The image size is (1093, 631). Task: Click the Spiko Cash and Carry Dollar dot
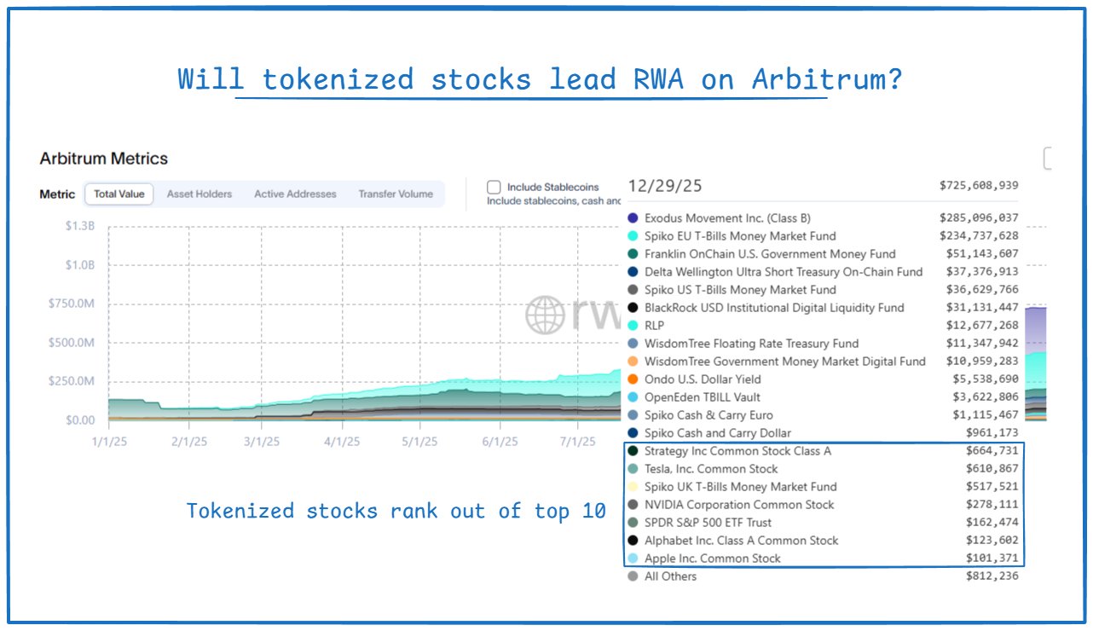pyautogui.click(x=632, y=433)
